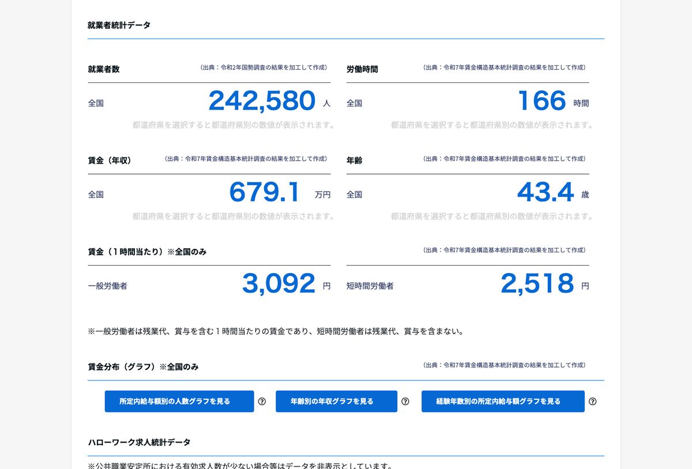This screenshot has height=469, width=692.
Task: Click help icon beside 年齢別の年収グラフ button
Action: (405, 402)
